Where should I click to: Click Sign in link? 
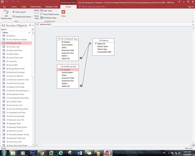click(x=190, y=7)
